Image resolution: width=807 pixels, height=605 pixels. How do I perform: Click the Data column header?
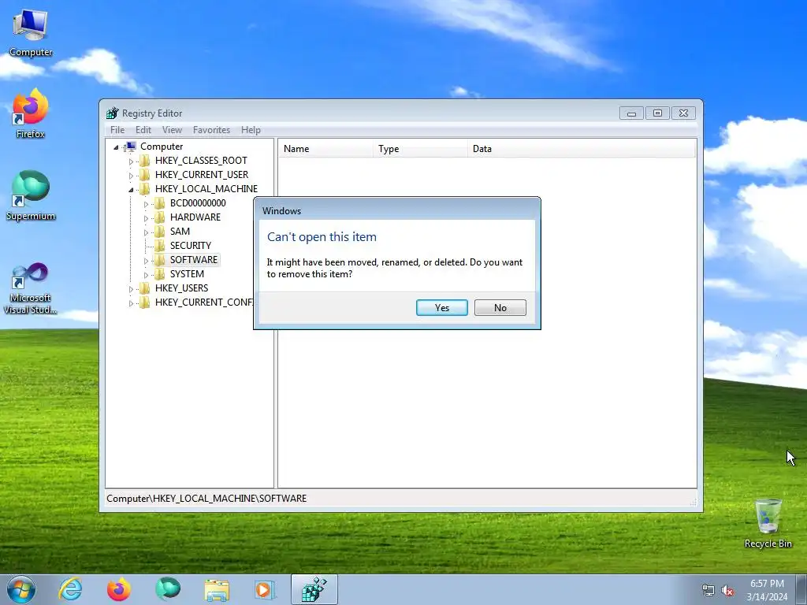pyautogui.click(x=581, y=149)
